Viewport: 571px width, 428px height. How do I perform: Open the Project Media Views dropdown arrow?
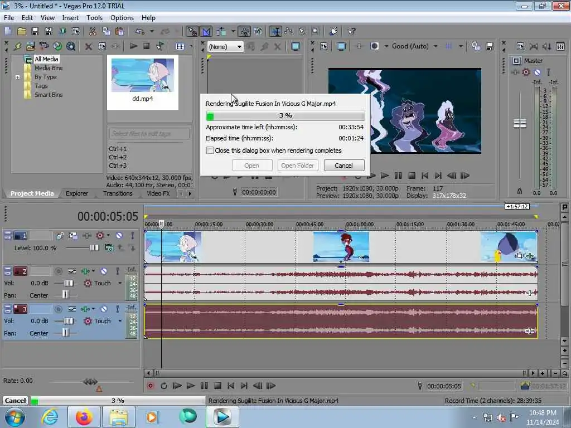191,46
